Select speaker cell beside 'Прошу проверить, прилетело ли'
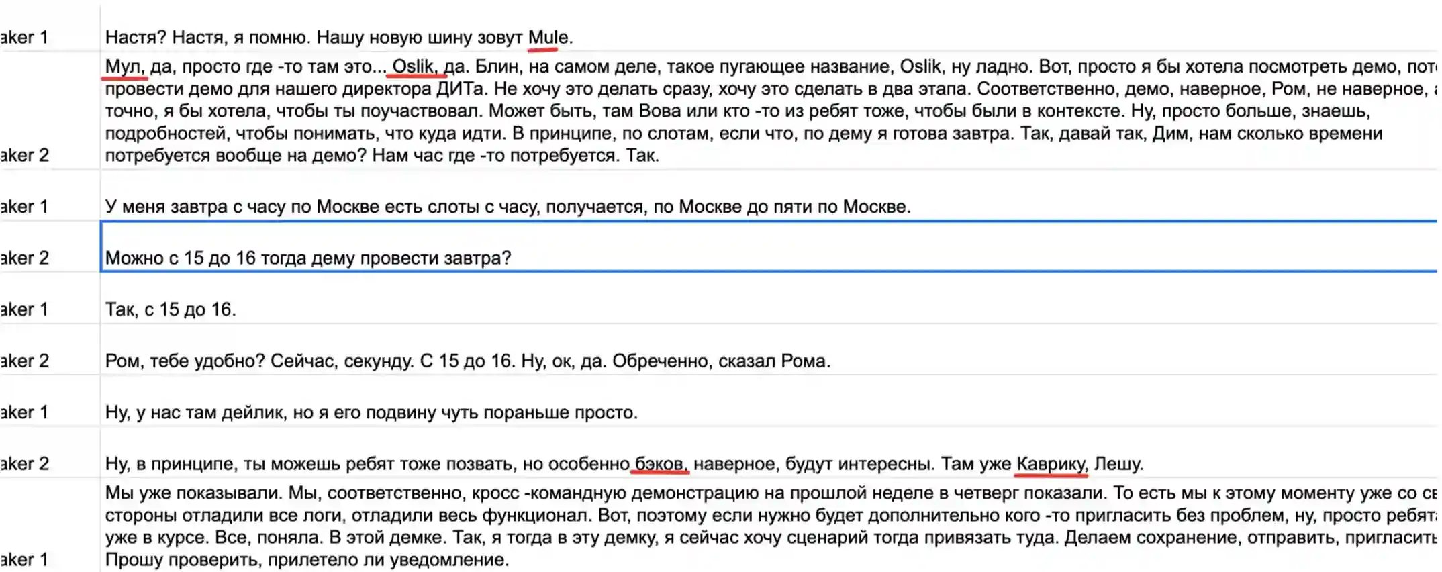 [x=50, y=525]
